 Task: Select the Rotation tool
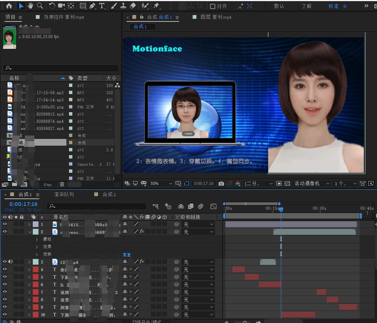tap(52, 6)
